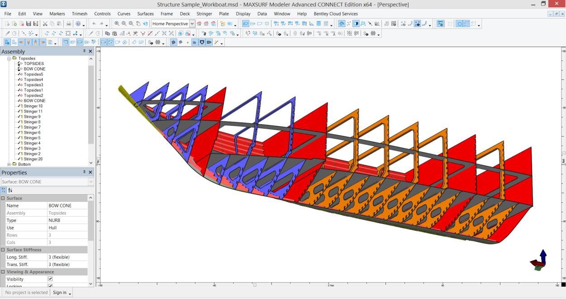Open the Stringer menu
Screen dimensions: 566x299
click(204, 14)
